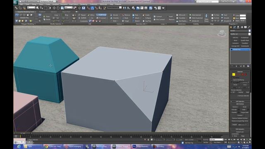
Task: Open the named selection sets dropdown
Action: point(114,7)
